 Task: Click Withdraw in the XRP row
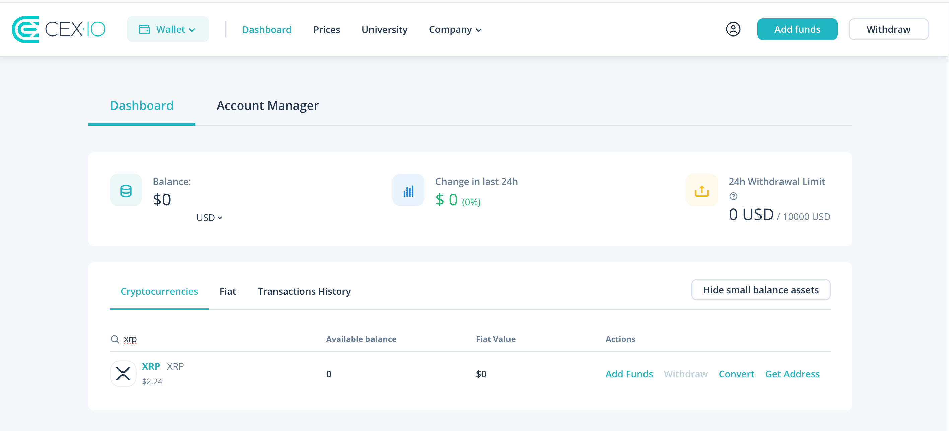click(x=686, y=374)
